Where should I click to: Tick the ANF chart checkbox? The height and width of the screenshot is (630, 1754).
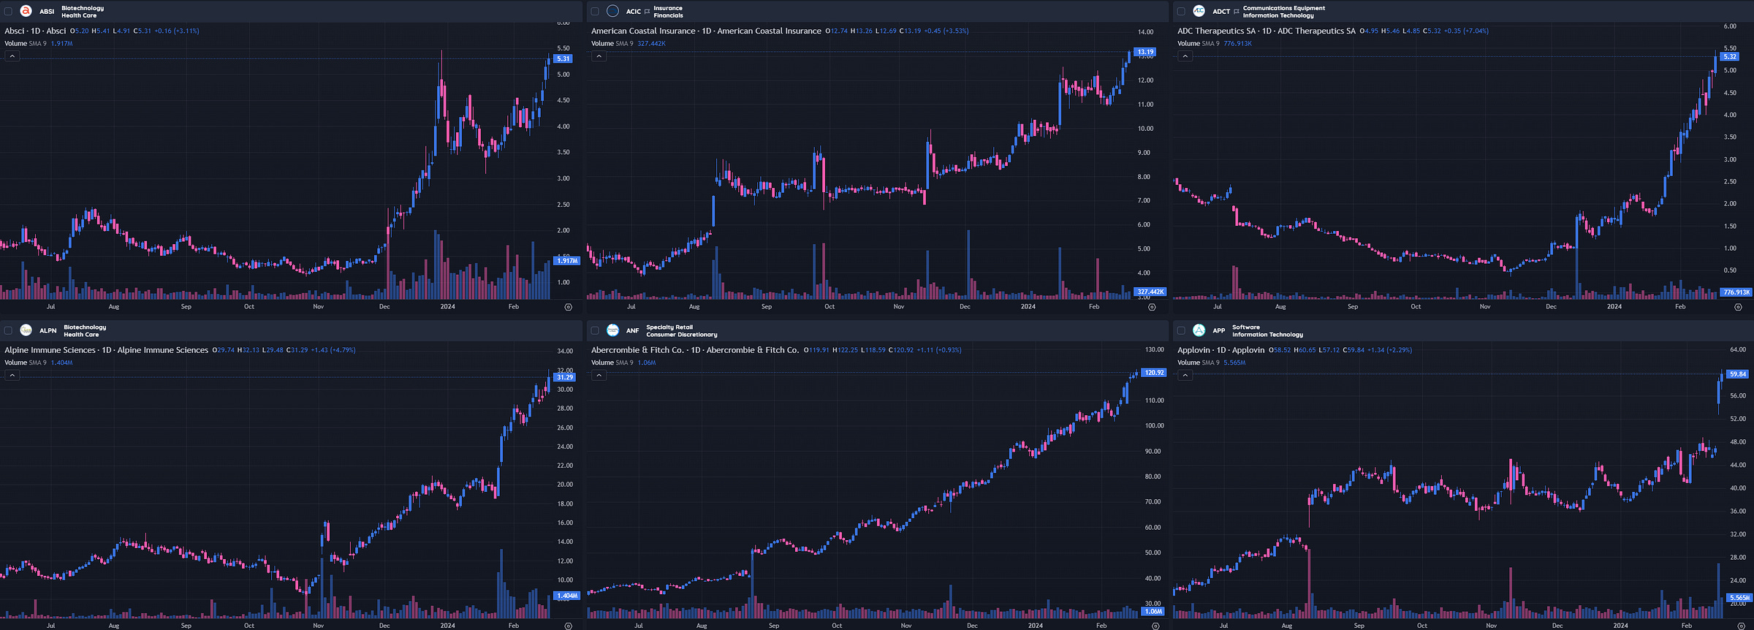coord(595,330)
